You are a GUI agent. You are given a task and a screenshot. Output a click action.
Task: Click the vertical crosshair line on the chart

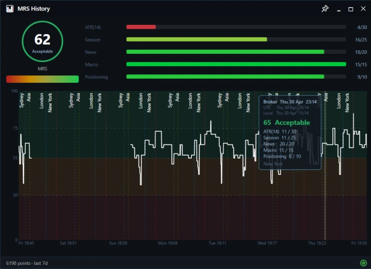coord(325,166)
